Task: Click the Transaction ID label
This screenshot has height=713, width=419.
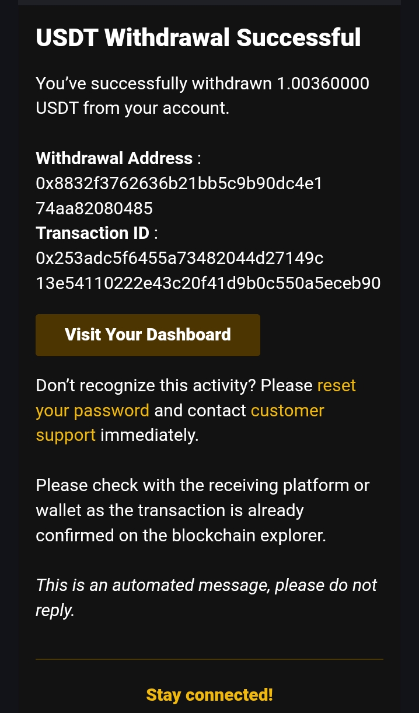Action: coord(93,233)
